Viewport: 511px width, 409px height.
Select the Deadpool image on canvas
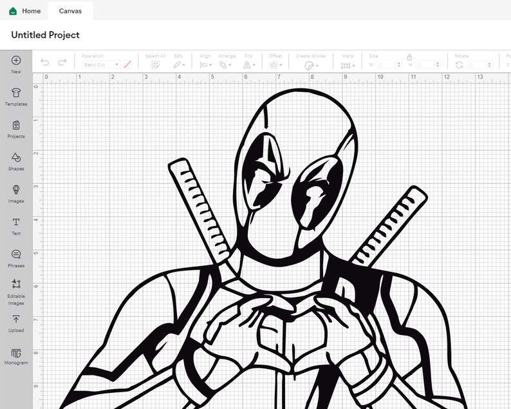[x=264, y=248]
